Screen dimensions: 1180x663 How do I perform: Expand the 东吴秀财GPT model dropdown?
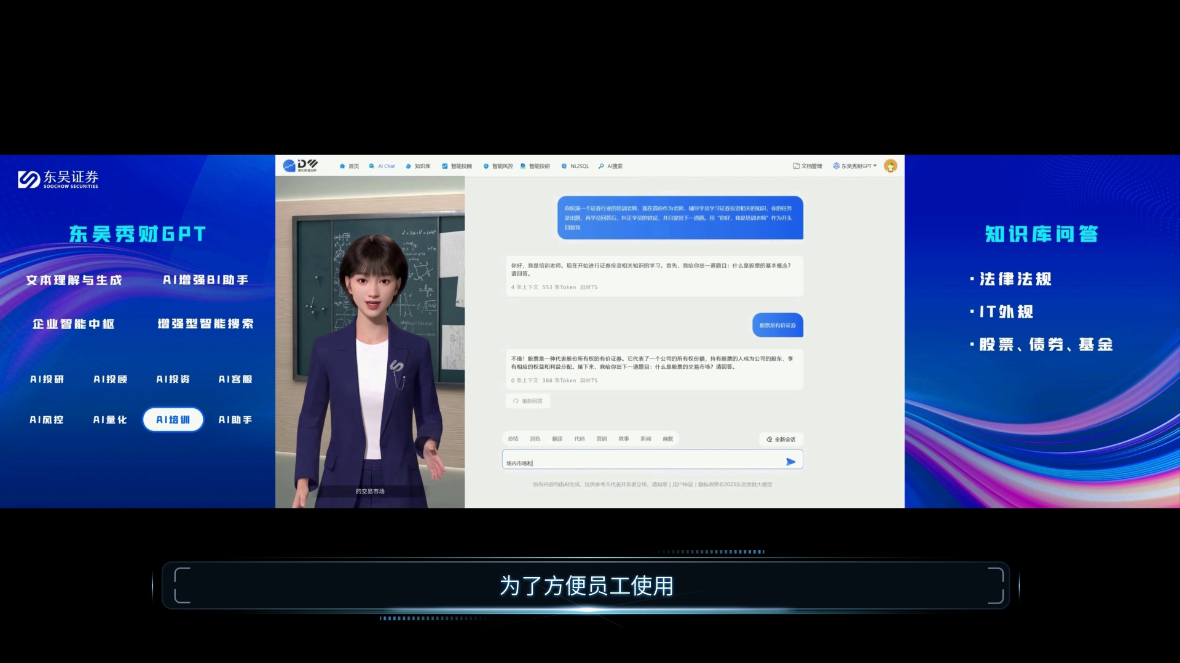tap(855, 166)
